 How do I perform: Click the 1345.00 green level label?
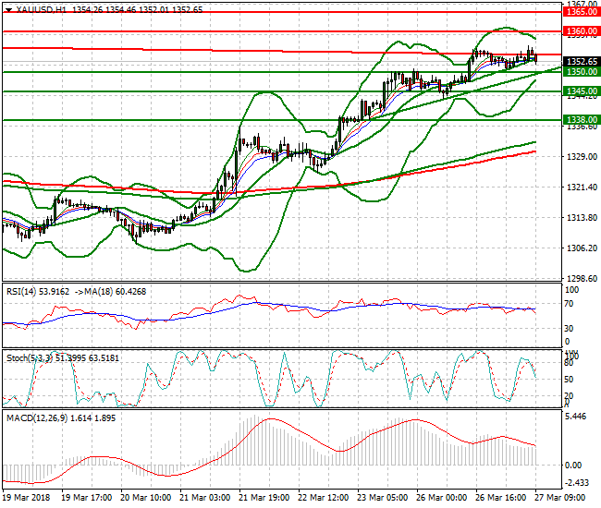(x=582, y=91)
